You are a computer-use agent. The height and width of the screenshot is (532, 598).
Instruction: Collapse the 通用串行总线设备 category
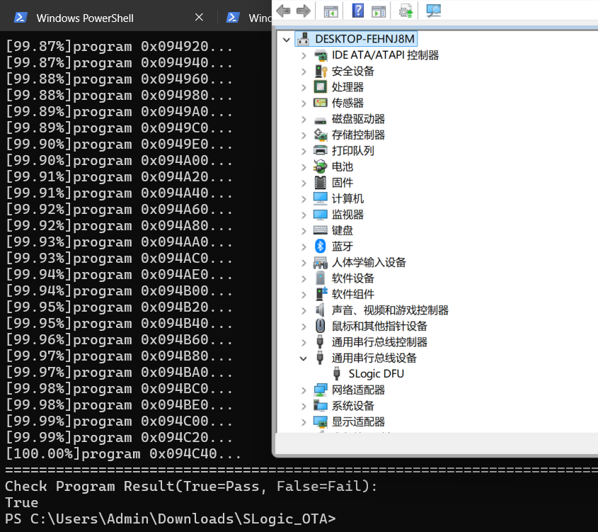(x=304, y=358)
